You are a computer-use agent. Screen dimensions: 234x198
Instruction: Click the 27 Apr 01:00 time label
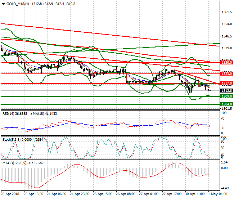point(149,194)
